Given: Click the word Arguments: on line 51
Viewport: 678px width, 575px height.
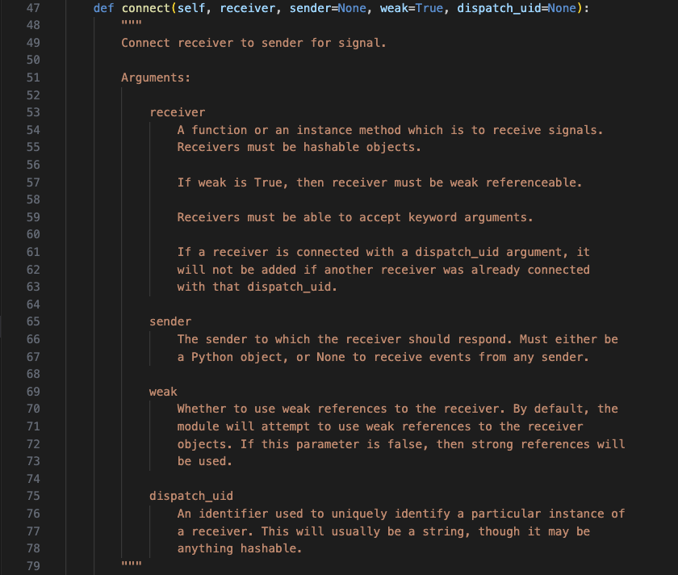Looking at the screenshot, I should 156,78.
